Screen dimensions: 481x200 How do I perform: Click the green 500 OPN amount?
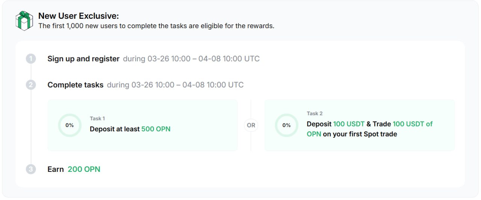click(156, 129)
